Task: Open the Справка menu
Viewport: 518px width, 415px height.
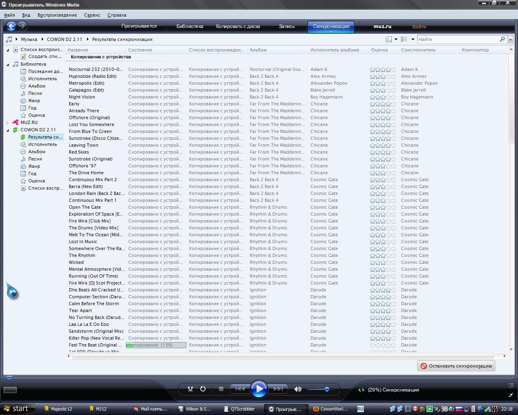Action: [117, 15]
